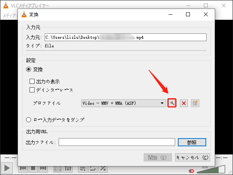The height and width of the screenshot is (175, 233).
Task: Open the profile edit wrench icon
Action: [x=172, y=103]
